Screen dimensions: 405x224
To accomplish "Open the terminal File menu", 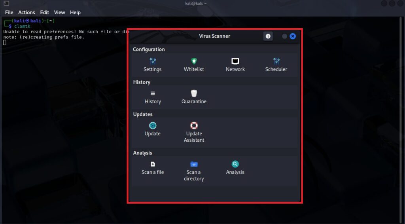I will coord(9,13).
